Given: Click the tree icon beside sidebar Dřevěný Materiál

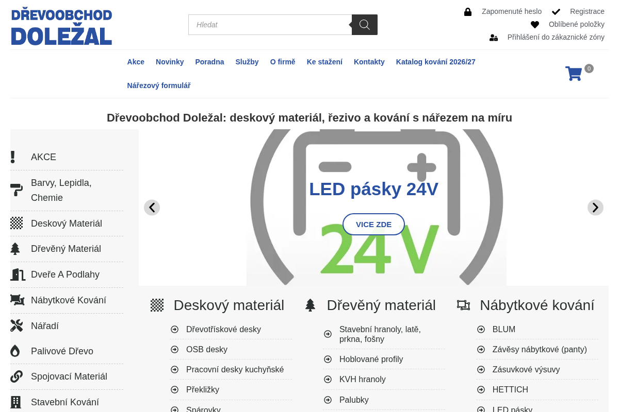Looking at the screenshot, I should pyautogui.click(x=15, y=249).
